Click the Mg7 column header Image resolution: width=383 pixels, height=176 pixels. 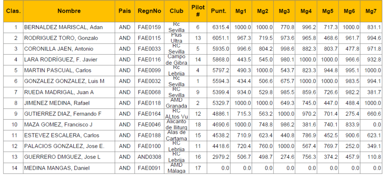click(371, 11)
